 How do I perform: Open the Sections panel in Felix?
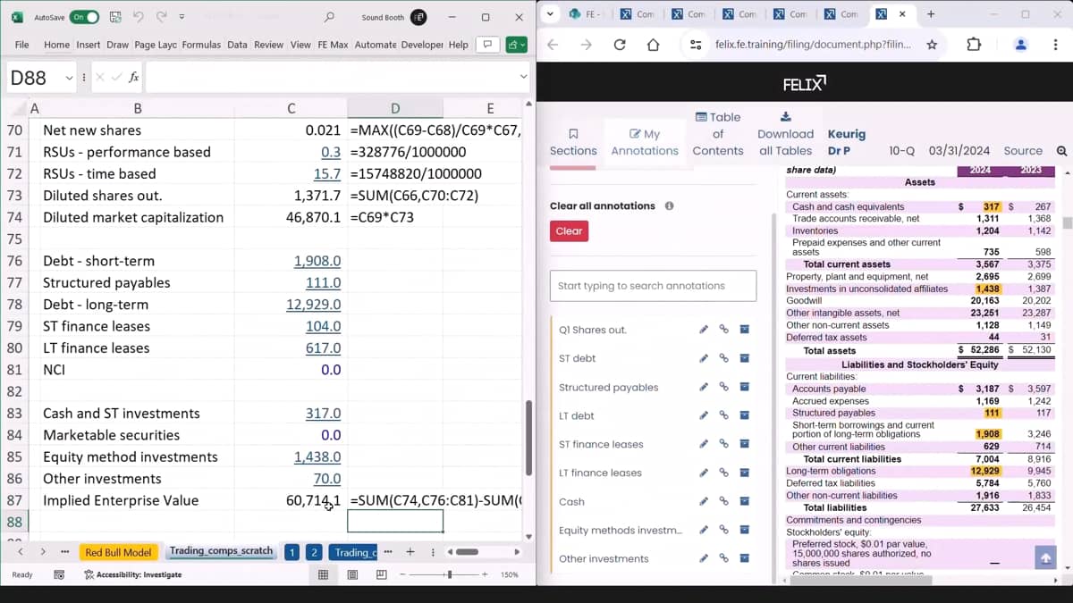point(573,142)
